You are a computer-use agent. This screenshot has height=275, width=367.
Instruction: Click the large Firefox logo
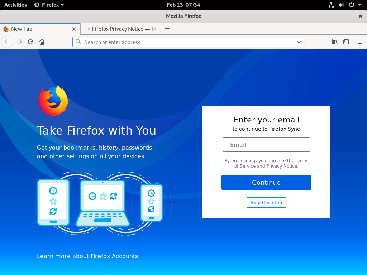(x=53, y=101)
